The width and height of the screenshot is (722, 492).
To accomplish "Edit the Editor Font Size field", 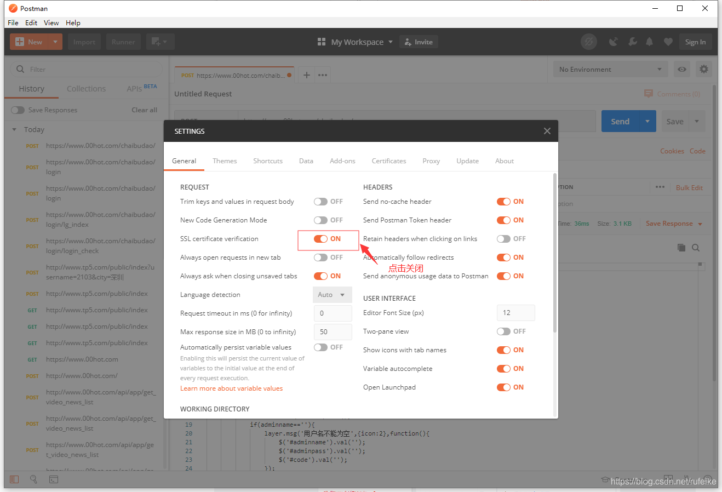I will (x=516, y=313).
